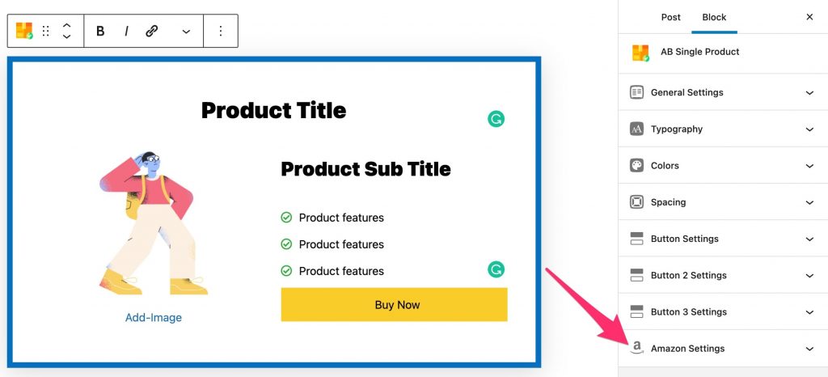Toggle italic formatting
The width and height of the screenshot is (828, 377).
point(126,32)
